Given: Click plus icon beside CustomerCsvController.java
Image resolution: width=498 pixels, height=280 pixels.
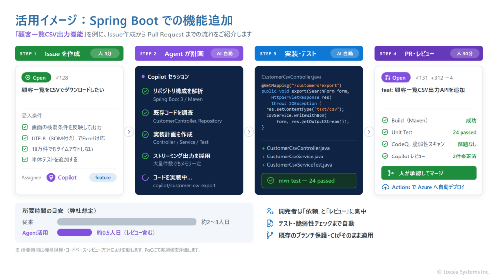Looking at the screenshot, I should pos(263,148).
